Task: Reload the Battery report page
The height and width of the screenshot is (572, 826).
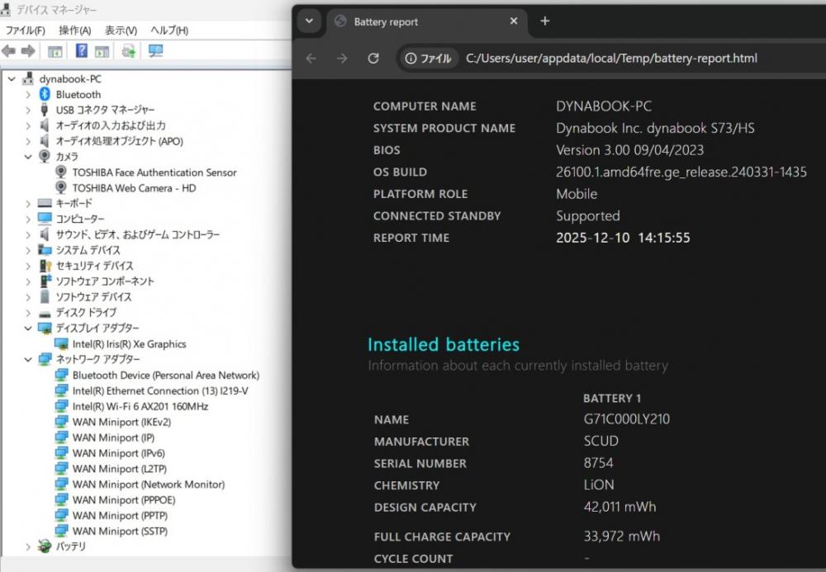Action: coord(373,59)
